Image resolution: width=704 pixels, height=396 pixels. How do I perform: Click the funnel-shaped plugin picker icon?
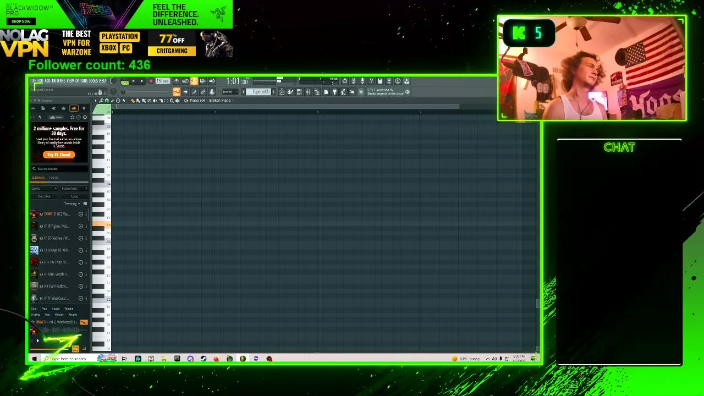pos(334,92)
